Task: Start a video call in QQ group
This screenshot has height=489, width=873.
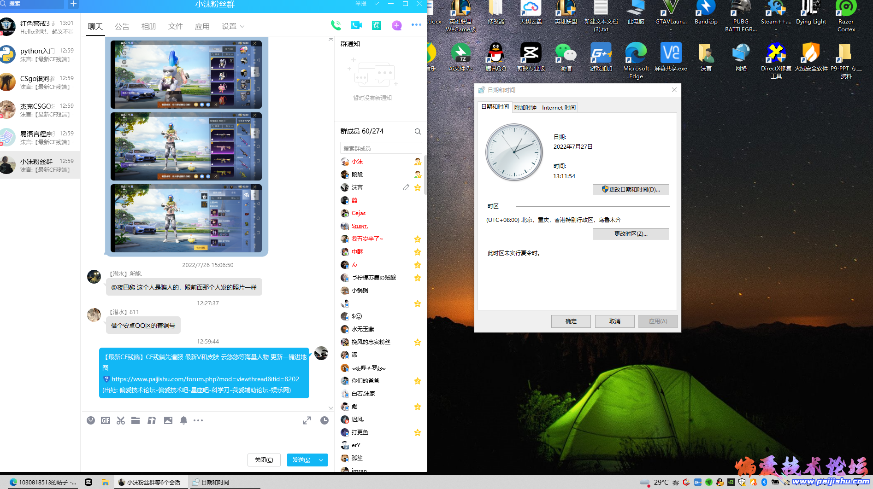Action: coord(356,25)
